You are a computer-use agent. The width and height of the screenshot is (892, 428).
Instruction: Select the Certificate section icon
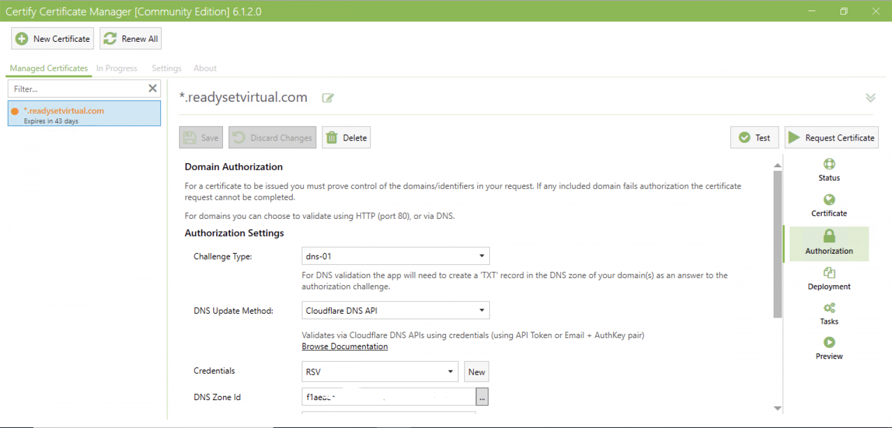click(829, 200)
